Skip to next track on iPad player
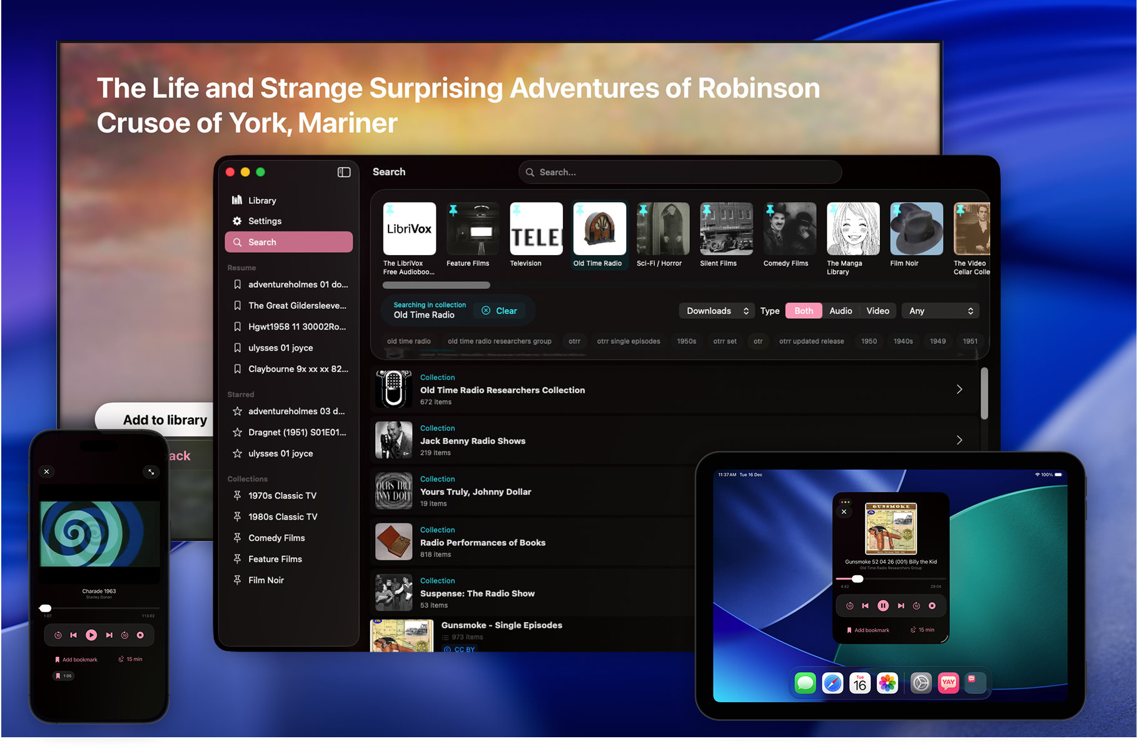The height and width of the screenshot is (751, 1137). (901, 605)
